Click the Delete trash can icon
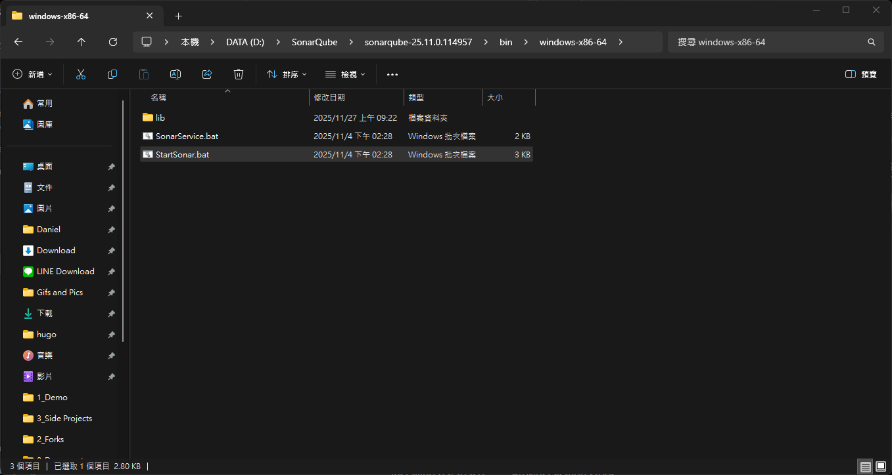Image resolution: width=892 pixels, height=475 pixels. click(239, 75)
